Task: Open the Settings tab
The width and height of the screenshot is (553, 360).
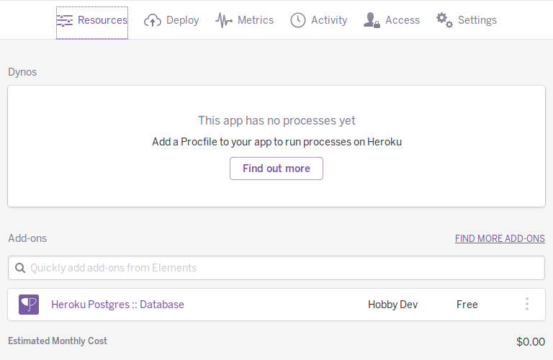Action: tap(477, 20)
